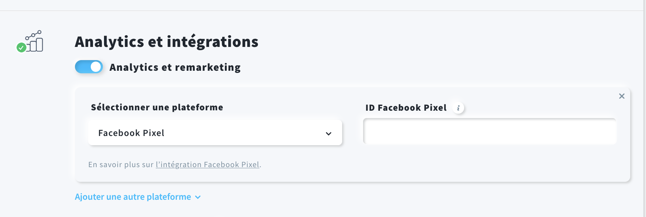The image size is (646, 217).
Task: Click the vertical scrollbar at window edge
Action: [x=645, y=108]
